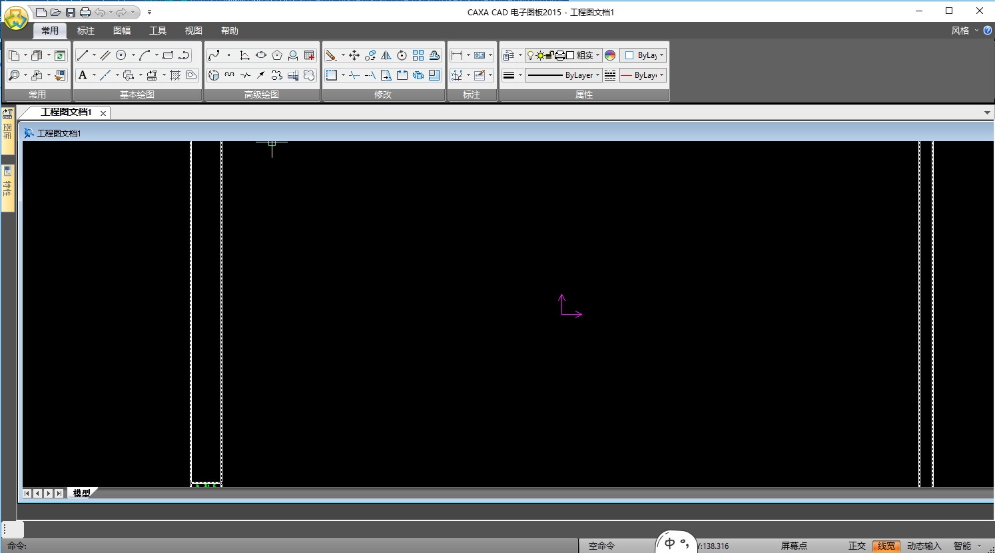Select the Line drawing tool
Screen dimensions: 995x553
click(82, 55)
